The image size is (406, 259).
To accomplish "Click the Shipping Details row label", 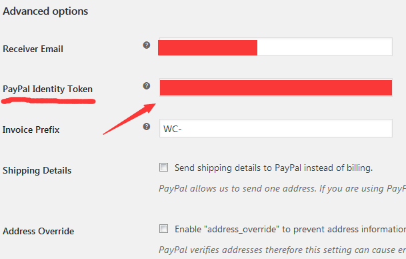I will click(37, 171).
